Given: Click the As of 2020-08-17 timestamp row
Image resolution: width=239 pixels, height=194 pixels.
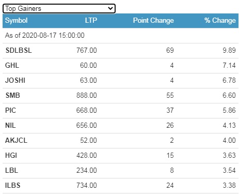Looking at the screenshot, I should pyautogui.click(x=120, y=36).
